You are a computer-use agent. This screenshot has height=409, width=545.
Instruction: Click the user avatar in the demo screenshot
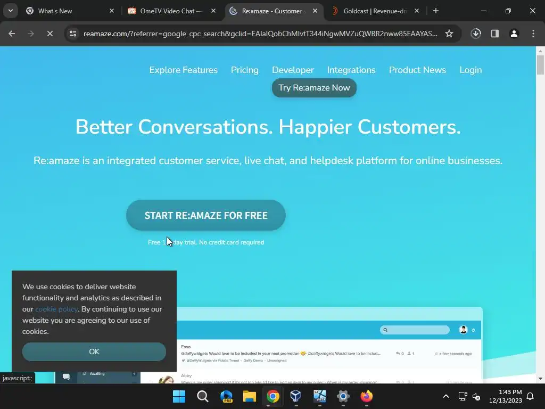(463, 330)
